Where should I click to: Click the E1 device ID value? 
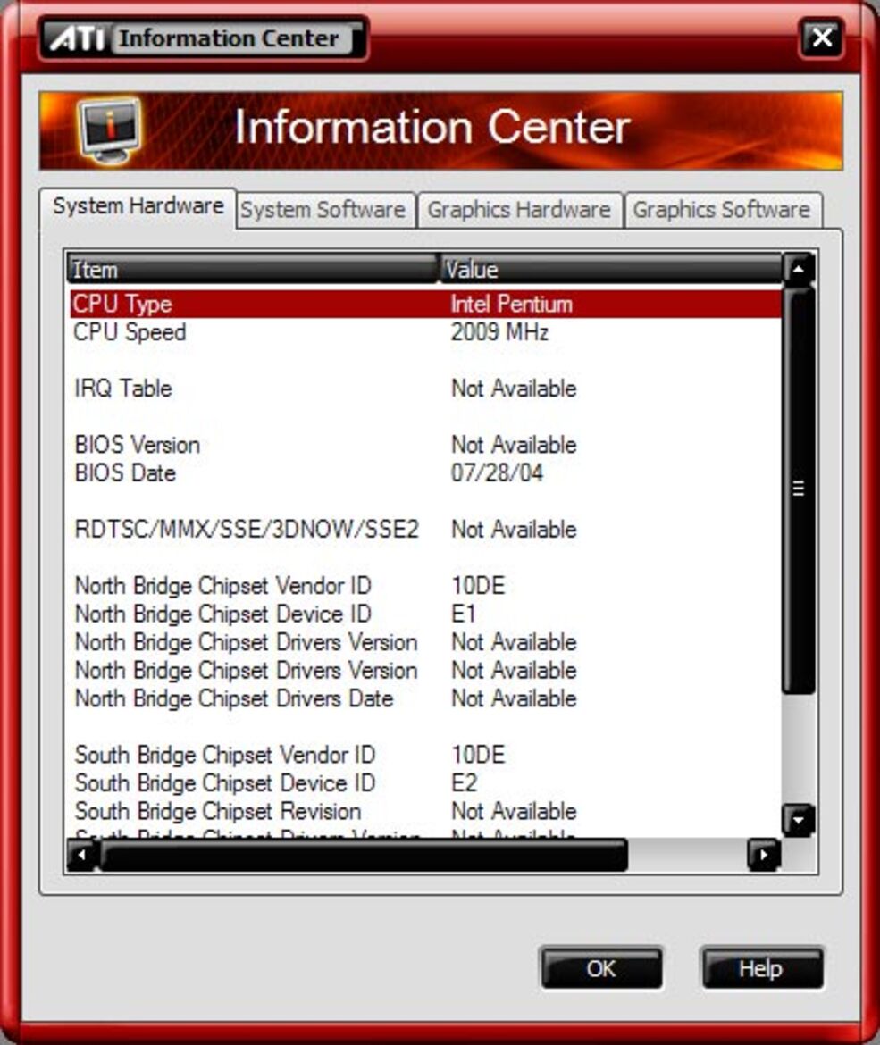pos(464,614)
